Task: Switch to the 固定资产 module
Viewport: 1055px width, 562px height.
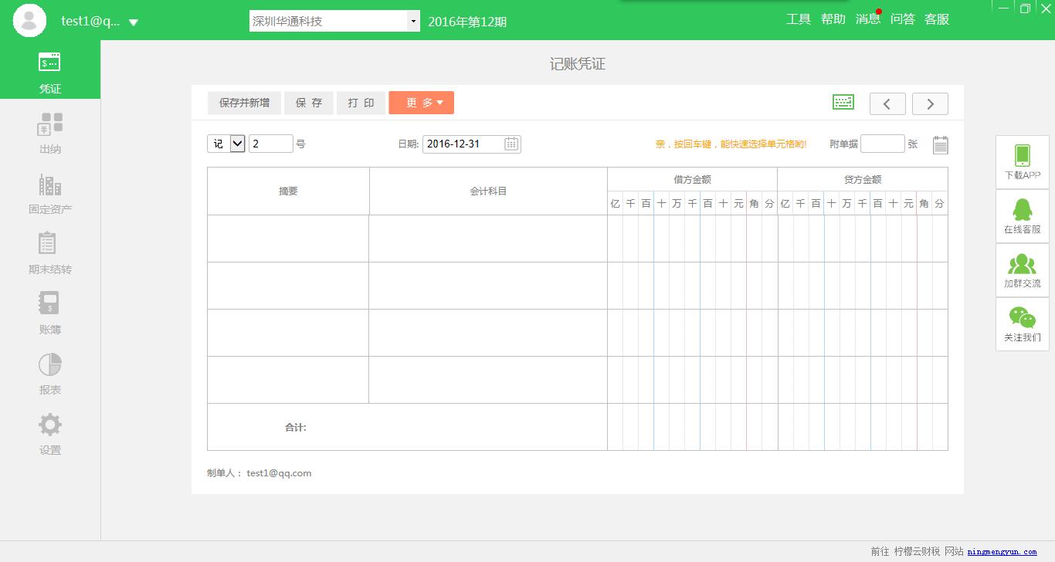Action: [x=49, y=191]
